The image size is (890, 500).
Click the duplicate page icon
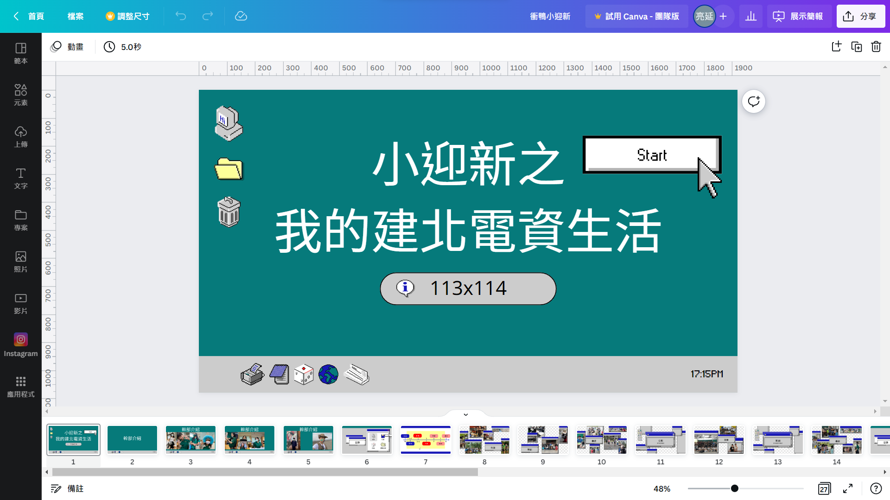point(856,47)
